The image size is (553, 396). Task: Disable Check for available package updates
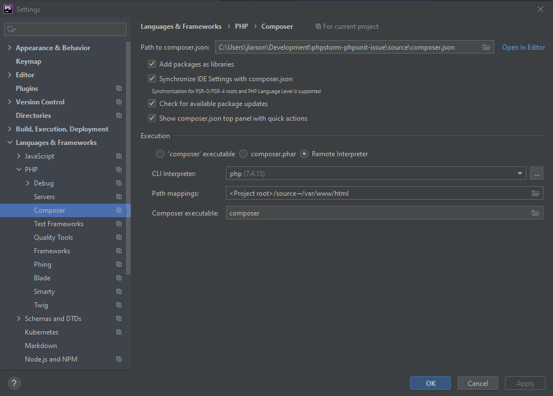pos(152,103)
